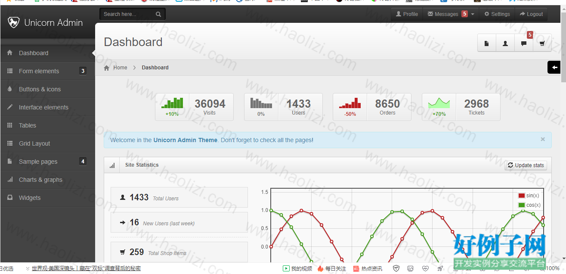
Task: Click the news headline link in status bar
Action: click(x=86, y=268)
